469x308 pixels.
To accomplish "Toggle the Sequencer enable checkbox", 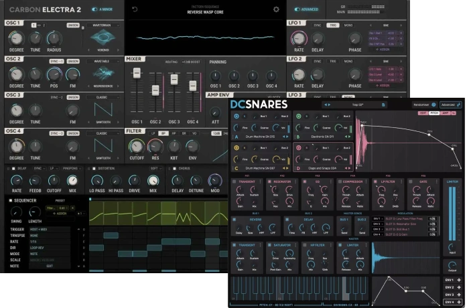I will pos(11,200).
